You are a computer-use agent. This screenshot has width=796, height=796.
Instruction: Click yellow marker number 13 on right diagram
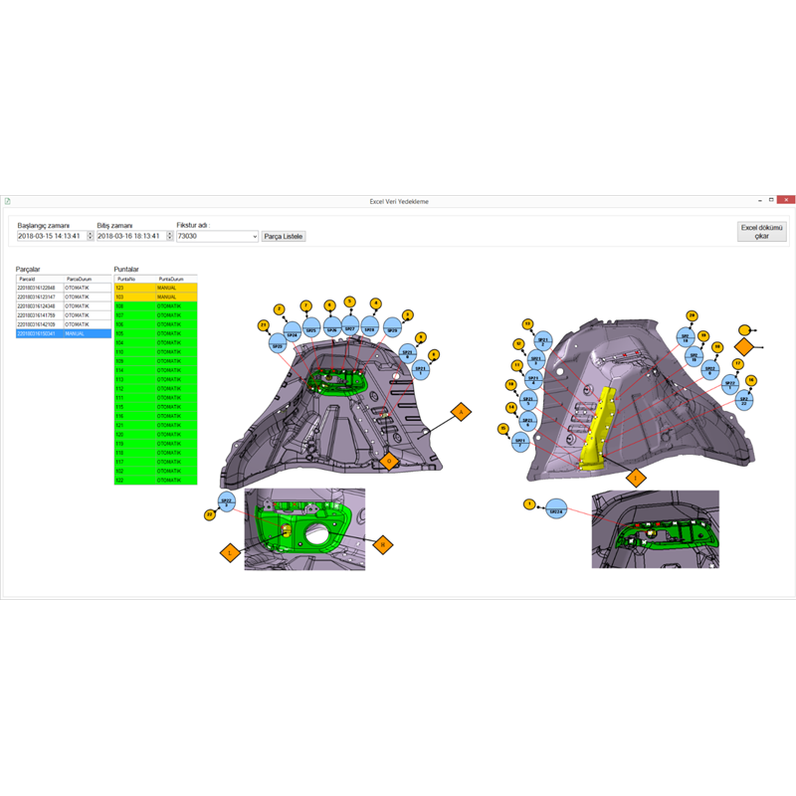click(x=527, y=324)
